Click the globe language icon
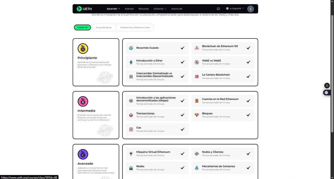 pyautogui.click(x=227, y=9)
